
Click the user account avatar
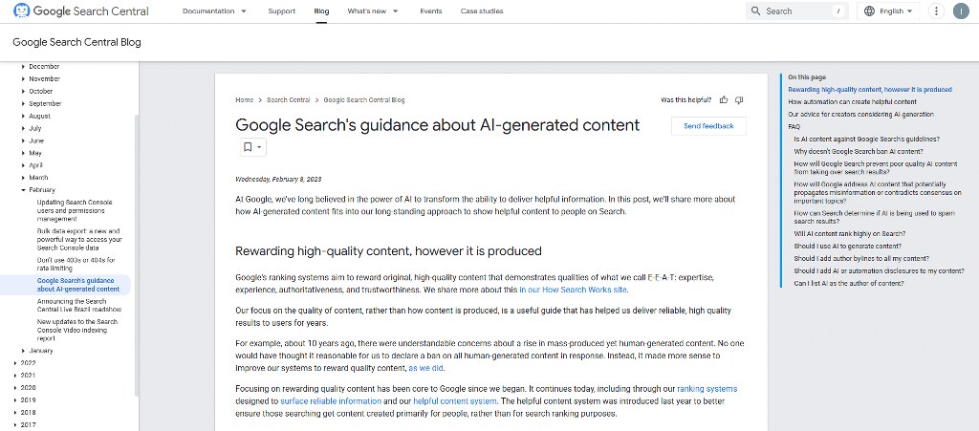click(961, 11)
